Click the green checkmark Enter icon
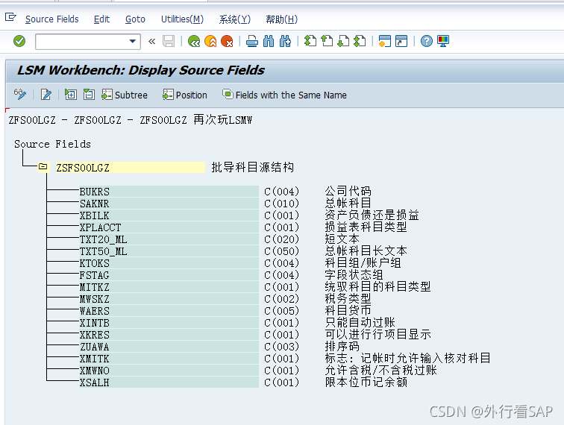Screen dimensions: 564x425 pyautogui.click(x=19, y=41)
